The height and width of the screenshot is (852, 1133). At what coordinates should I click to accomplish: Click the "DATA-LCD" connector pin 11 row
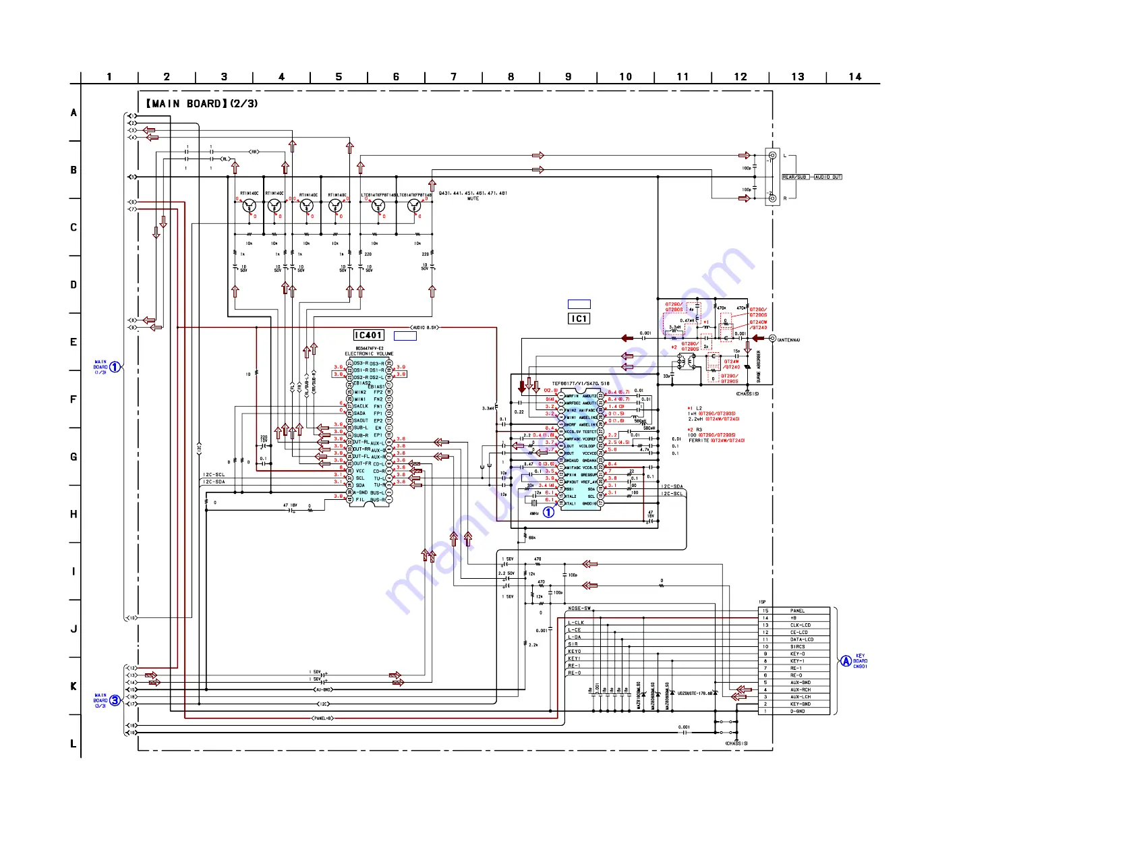click(x=794, y=640)
